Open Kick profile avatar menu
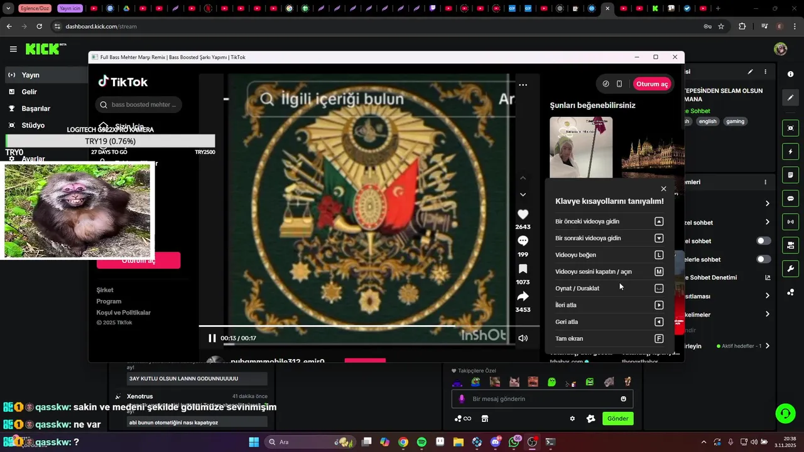804x452 pixels. click(x=781, y=49)
